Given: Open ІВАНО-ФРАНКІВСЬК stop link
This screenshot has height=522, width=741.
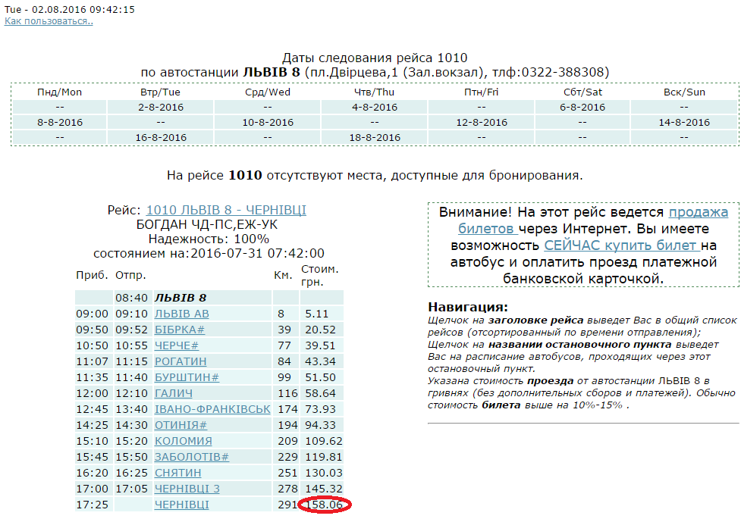Looking at the screenshot, I should pyautogui.click(x=212, y=409).
